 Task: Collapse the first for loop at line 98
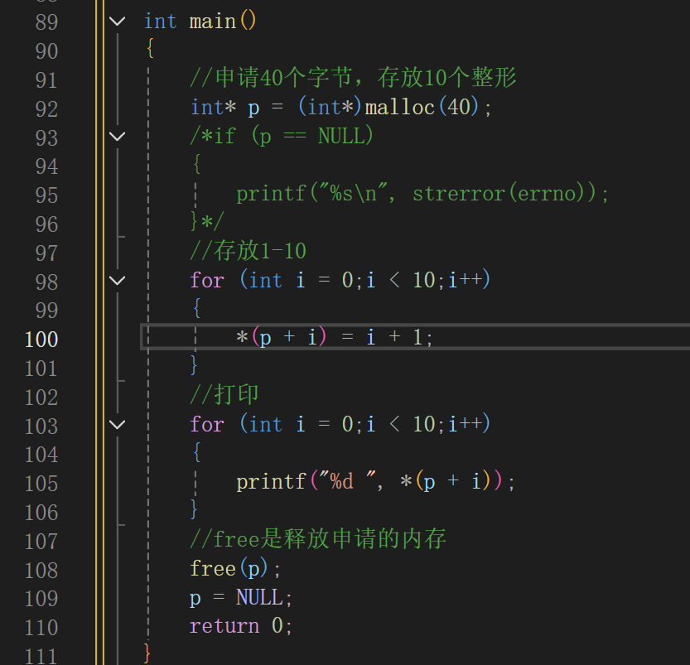(x=117, y=281)
